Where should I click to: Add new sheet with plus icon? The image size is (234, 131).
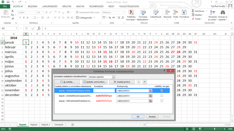point(73,125)
